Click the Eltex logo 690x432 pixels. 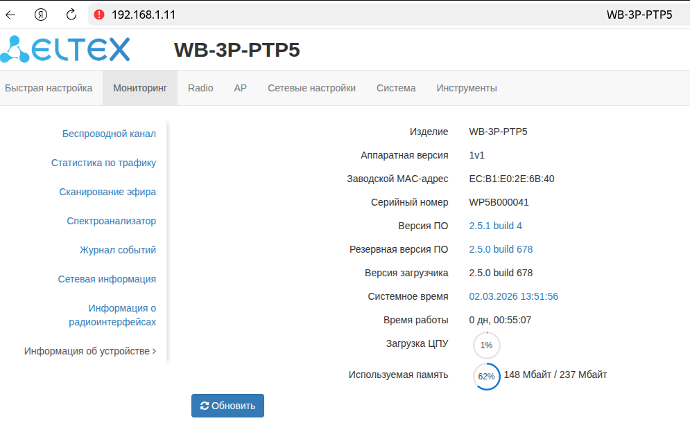[65, 49]
